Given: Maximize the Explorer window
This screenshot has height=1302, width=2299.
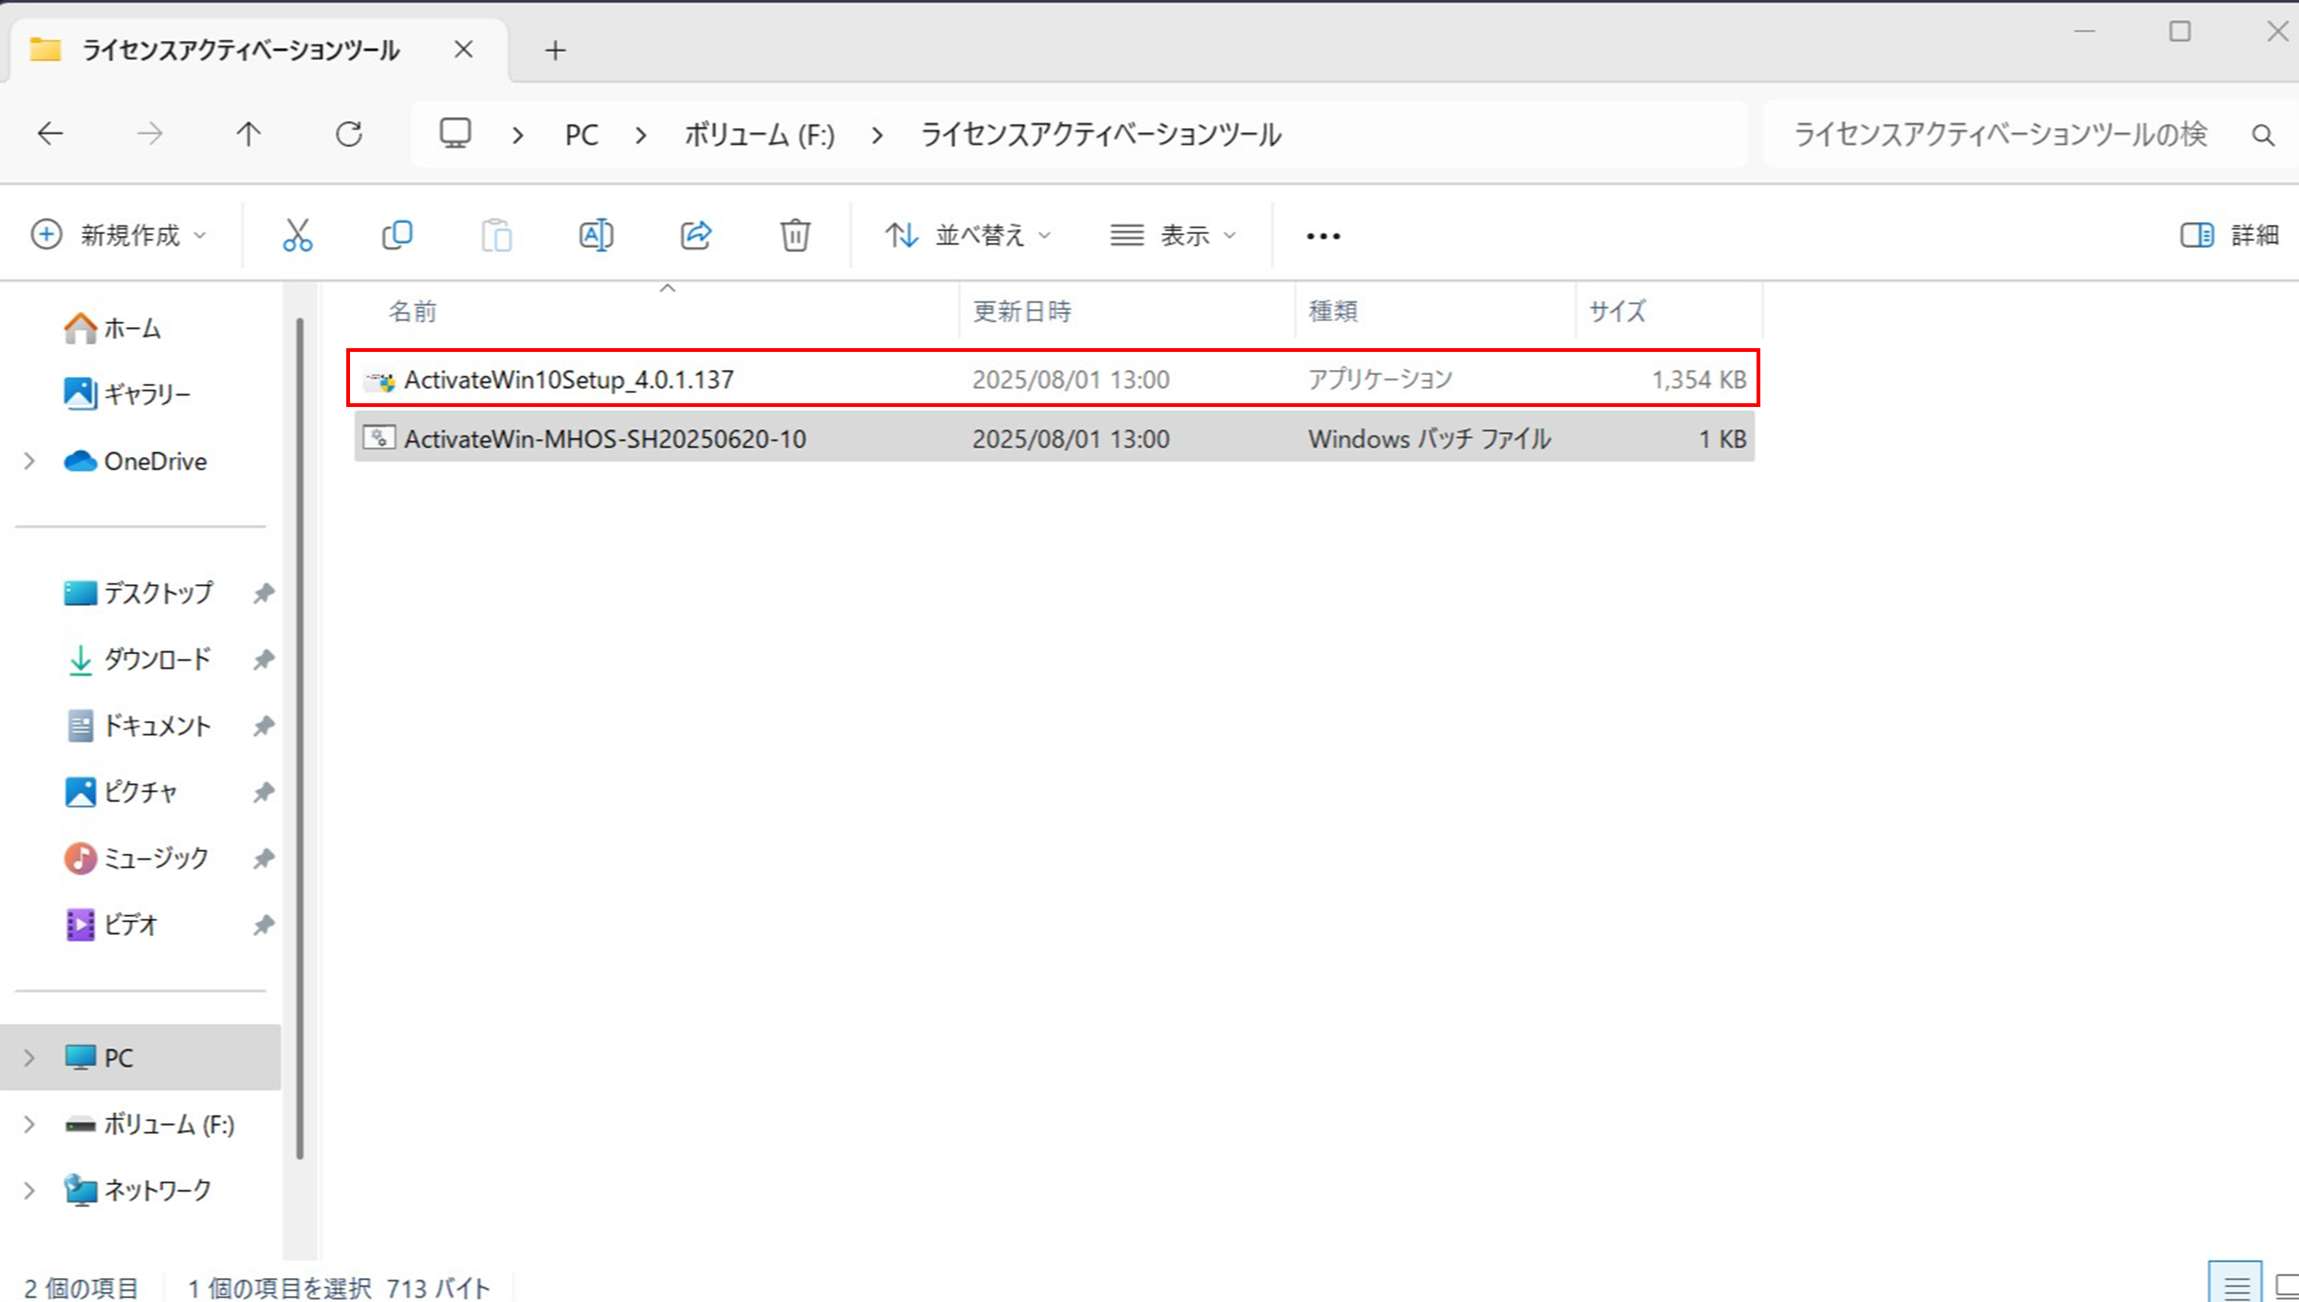Looking at the screenshot, I should pos(2180,31).
